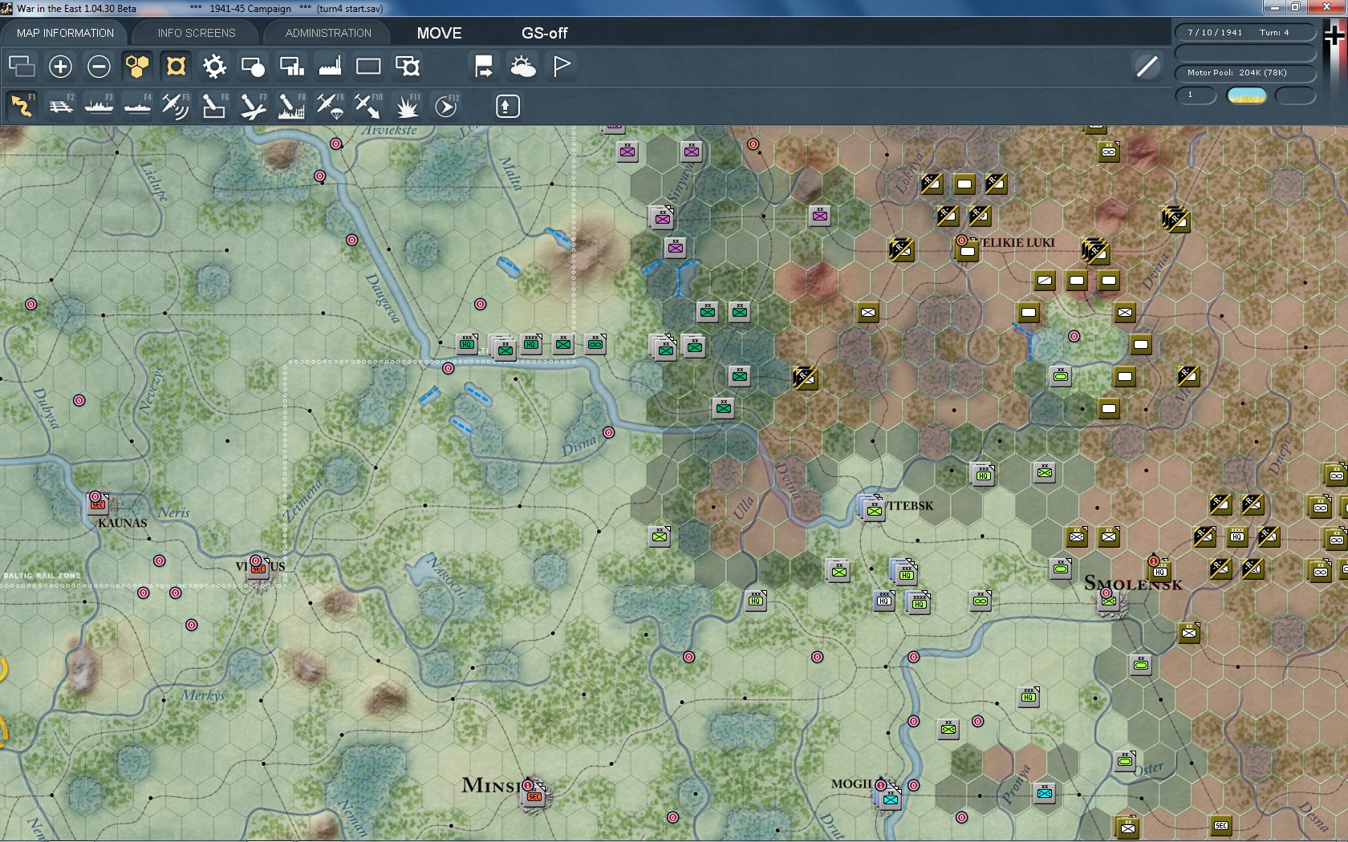Click the KAUNAS city label

123,523
